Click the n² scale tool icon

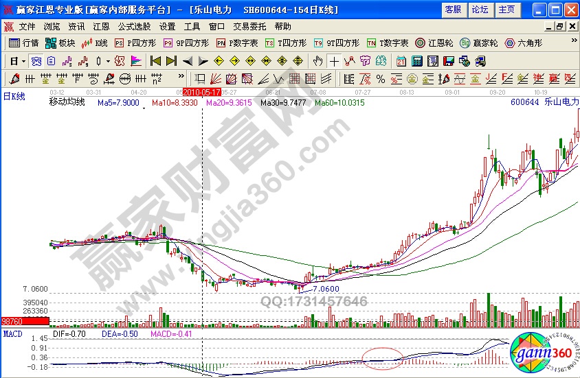click(157, 79)
